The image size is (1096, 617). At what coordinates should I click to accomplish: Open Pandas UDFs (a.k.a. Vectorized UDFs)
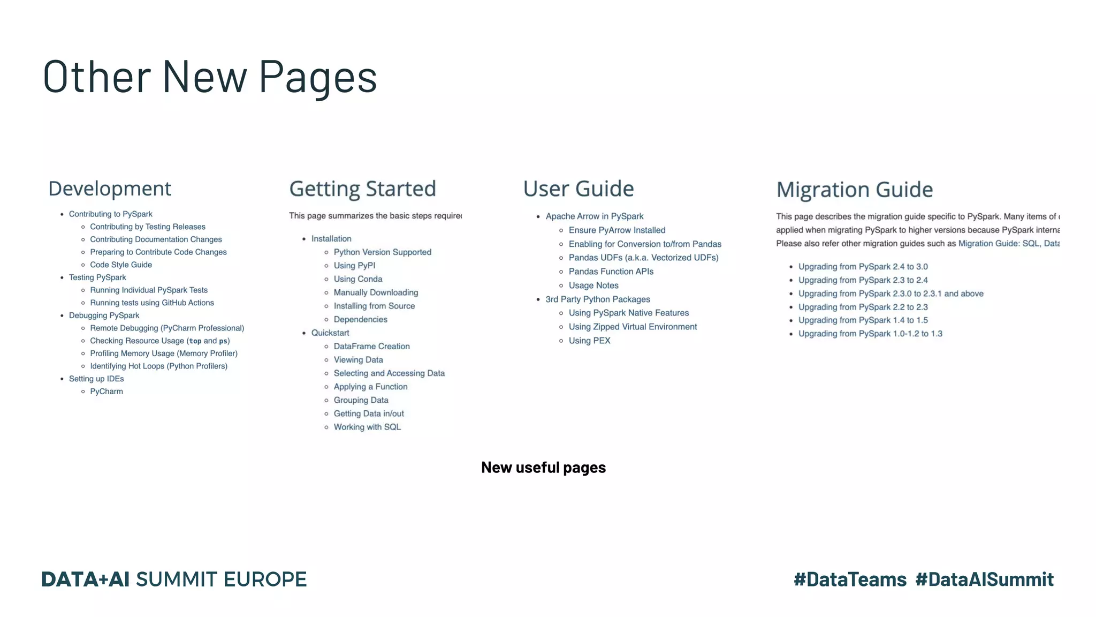644,258
